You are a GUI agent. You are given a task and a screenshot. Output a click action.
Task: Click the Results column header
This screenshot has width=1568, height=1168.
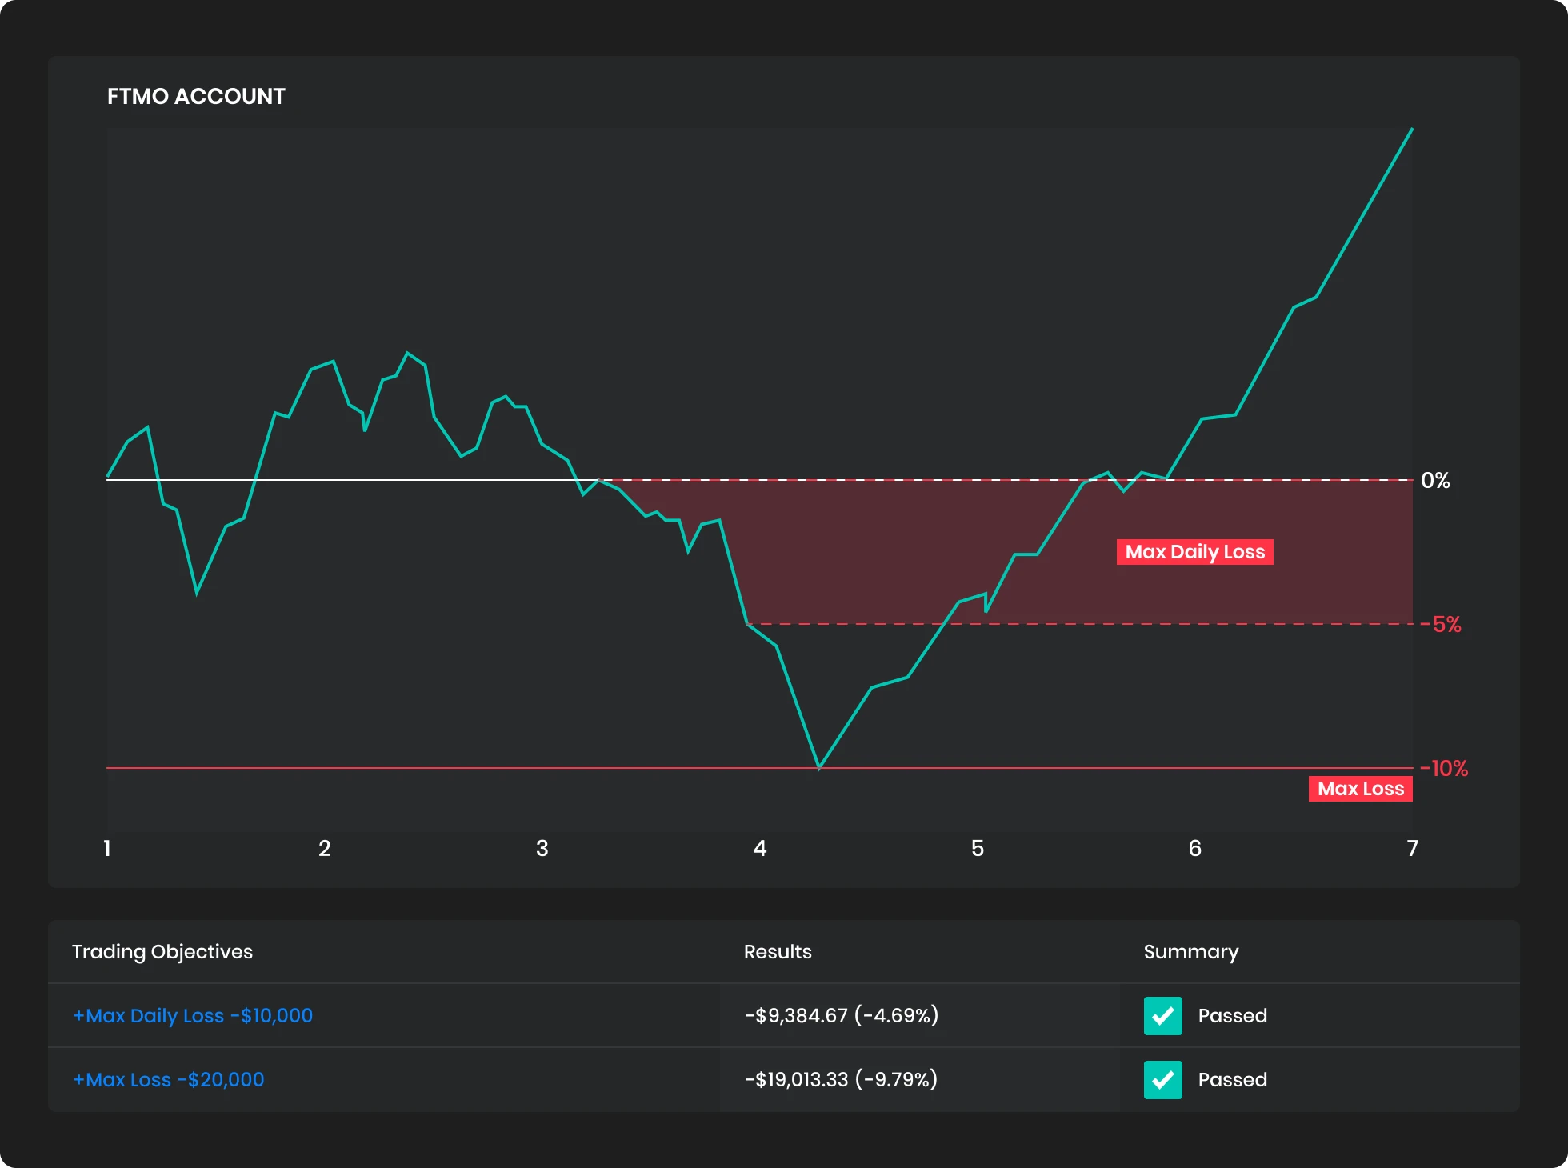coord(778,951)
